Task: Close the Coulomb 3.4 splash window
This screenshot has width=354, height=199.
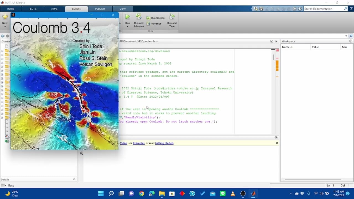Action: (x=113, y=15)
